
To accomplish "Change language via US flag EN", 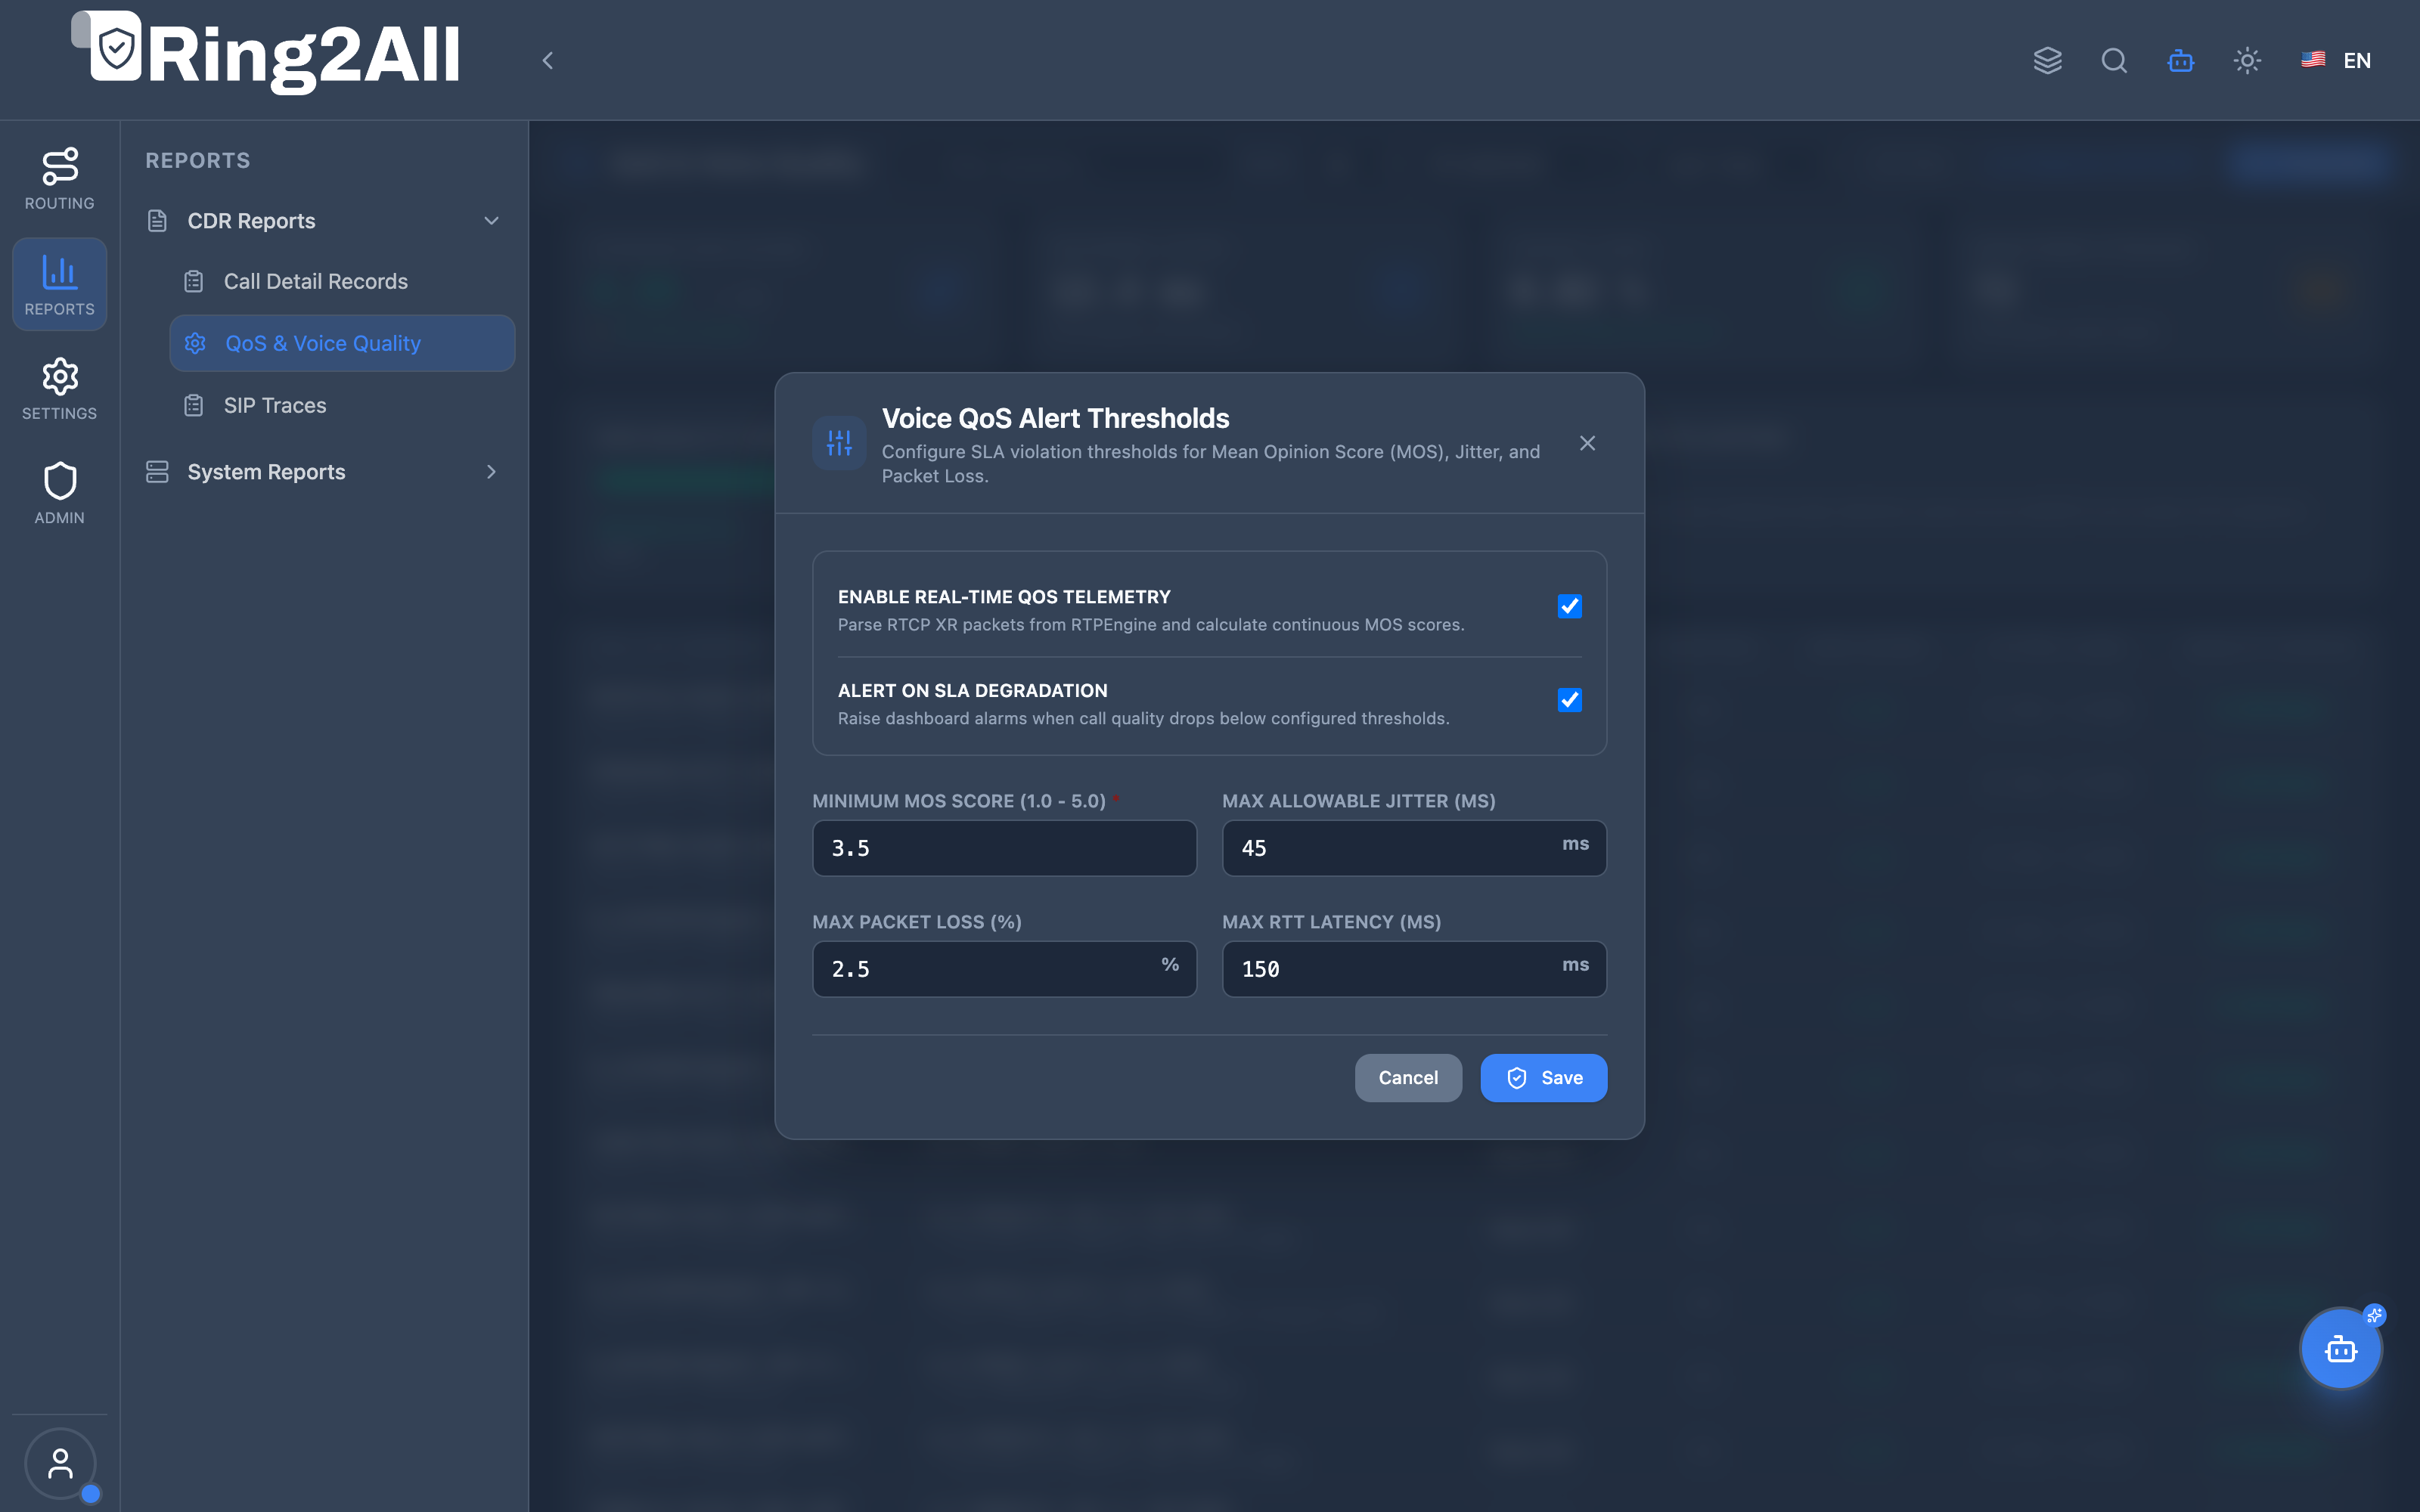I will [x=2336, y=61].
